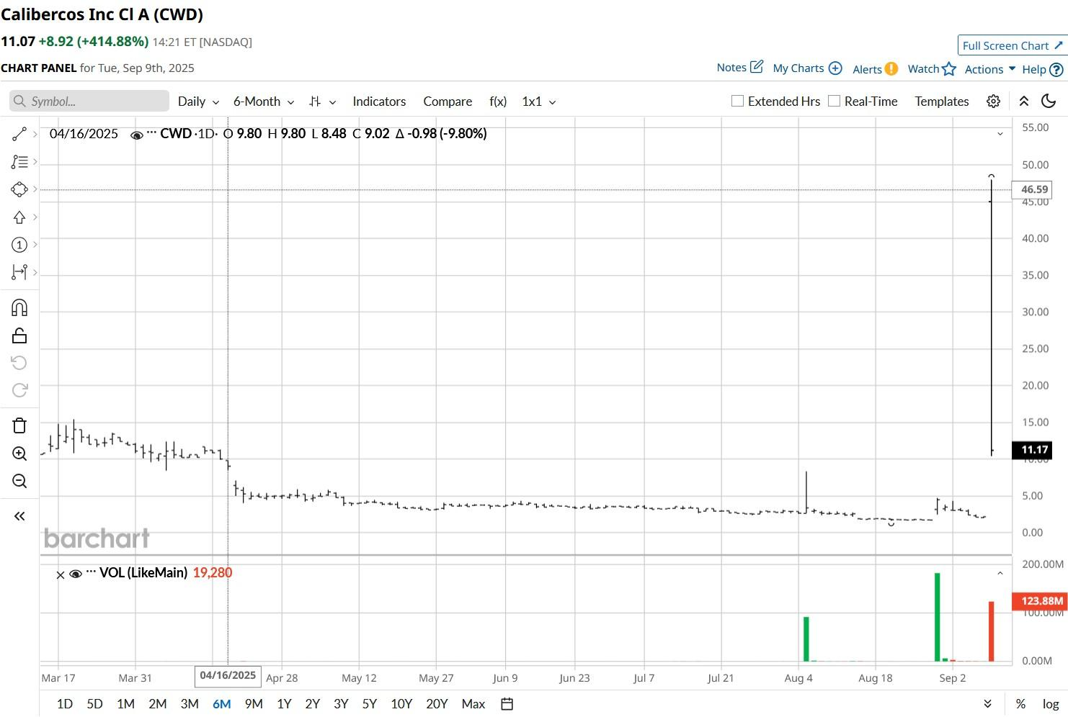Image resolution: width=1068 pixels, height=717 pixels.
Task: Select the 5Y time range
Action: point(370,704)
